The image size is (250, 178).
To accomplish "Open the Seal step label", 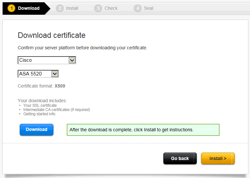I will (x=149, y=8).
